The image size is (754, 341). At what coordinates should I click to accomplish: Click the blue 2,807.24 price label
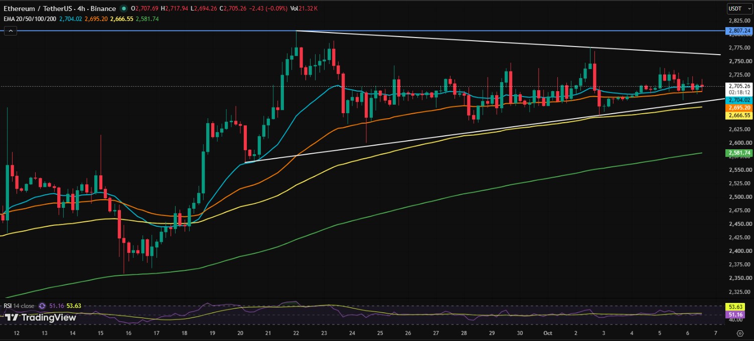[739, 31]
